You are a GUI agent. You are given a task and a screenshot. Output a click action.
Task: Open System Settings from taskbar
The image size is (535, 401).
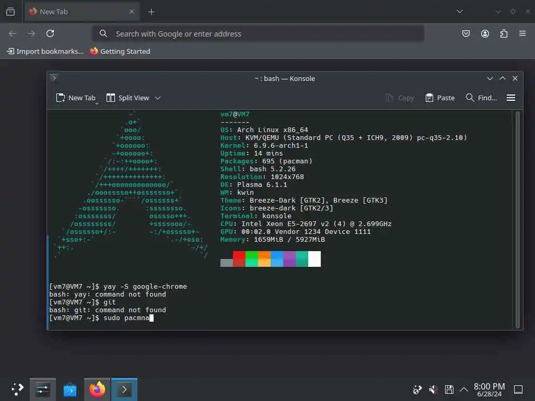pyautogui.click(x=43, y=390)
